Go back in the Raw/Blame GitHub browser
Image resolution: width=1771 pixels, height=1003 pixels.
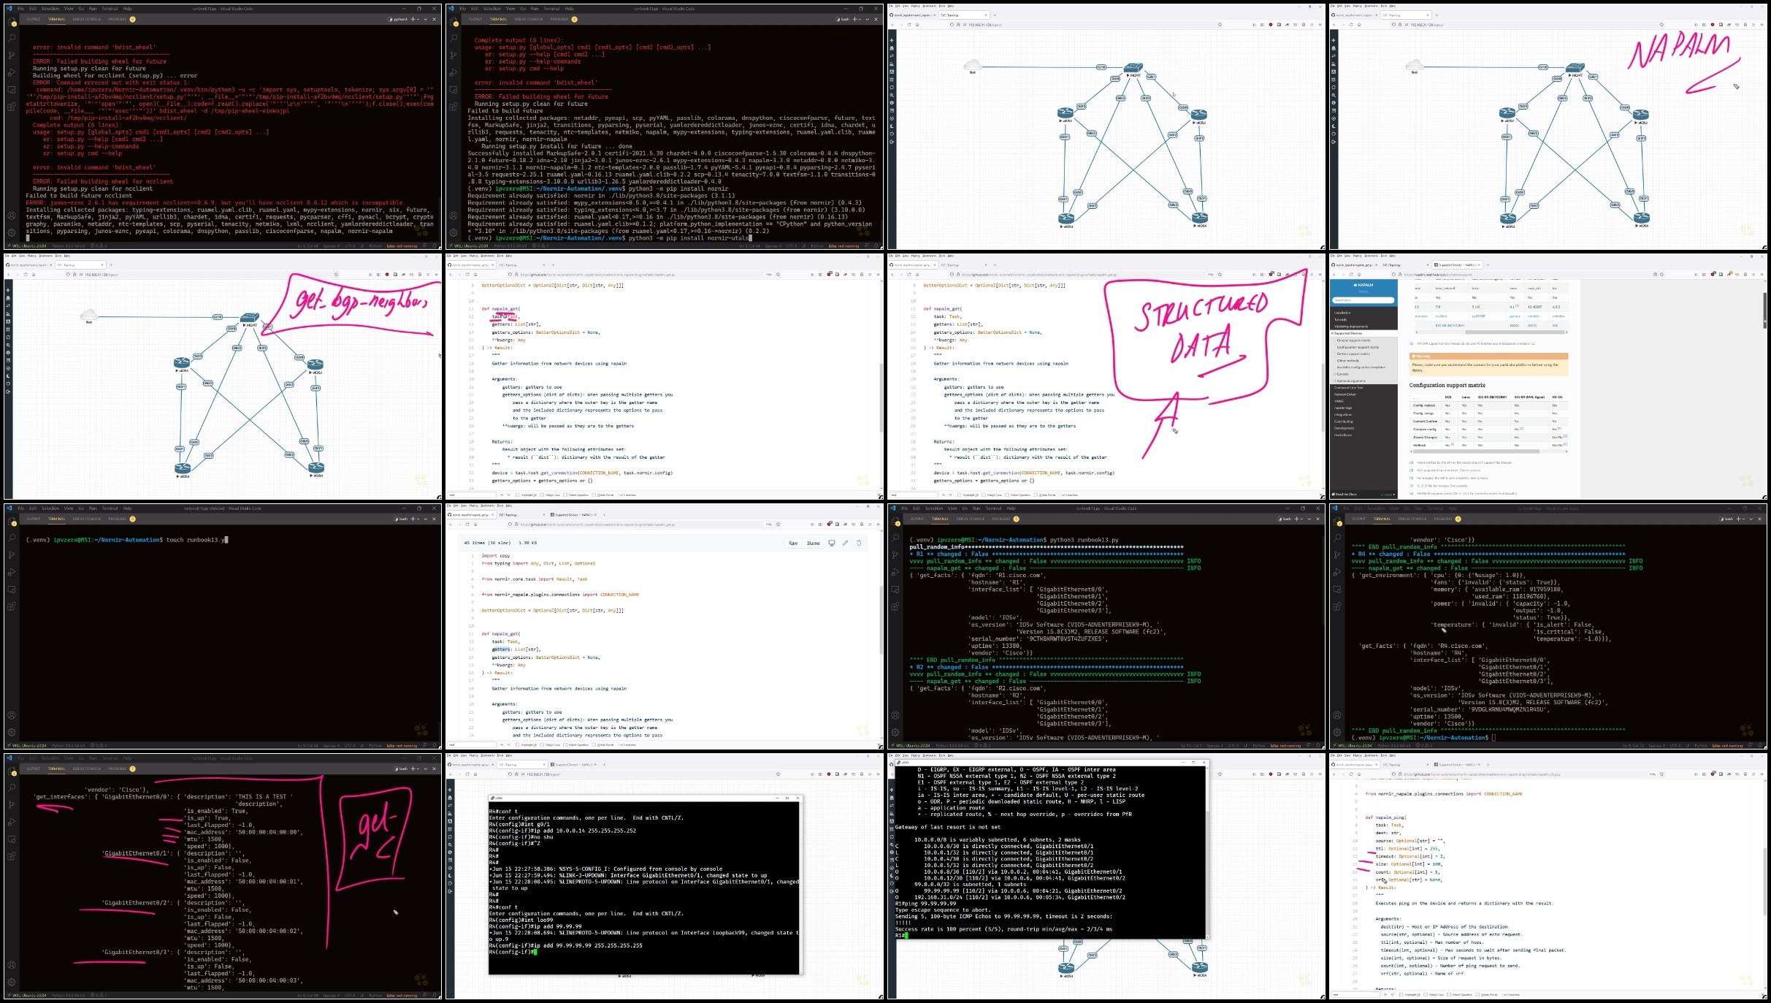click(x=451, y=524)
